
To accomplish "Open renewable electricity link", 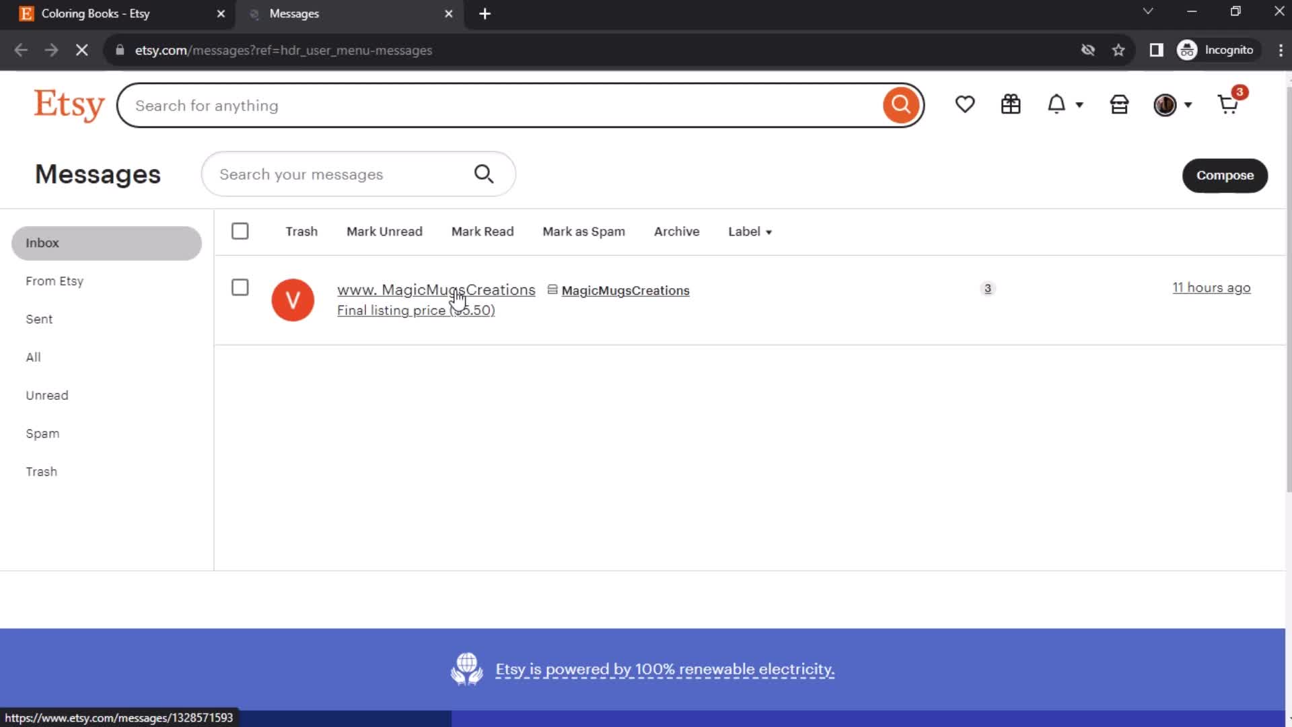I will (x=665, y=669).
